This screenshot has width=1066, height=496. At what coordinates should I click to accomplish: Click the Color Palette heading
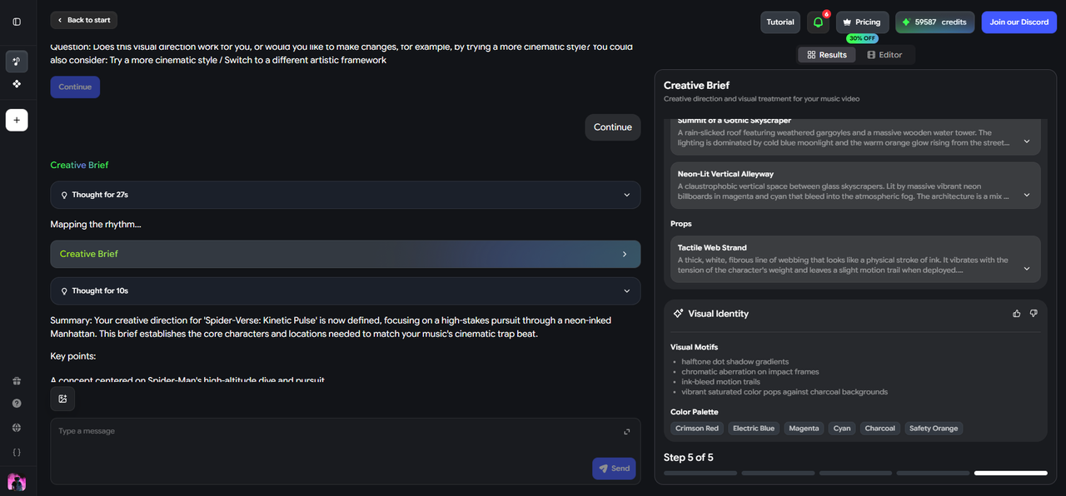[695, 412]
